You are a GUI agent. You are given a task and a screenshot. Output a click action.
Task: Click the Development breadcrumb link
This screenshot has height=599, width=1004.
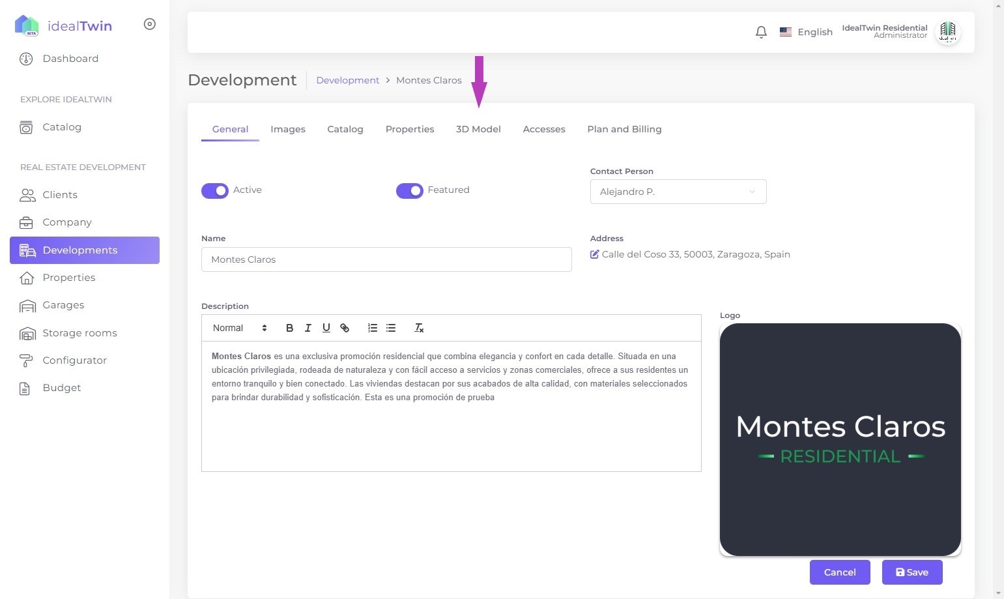coord(347,80)
